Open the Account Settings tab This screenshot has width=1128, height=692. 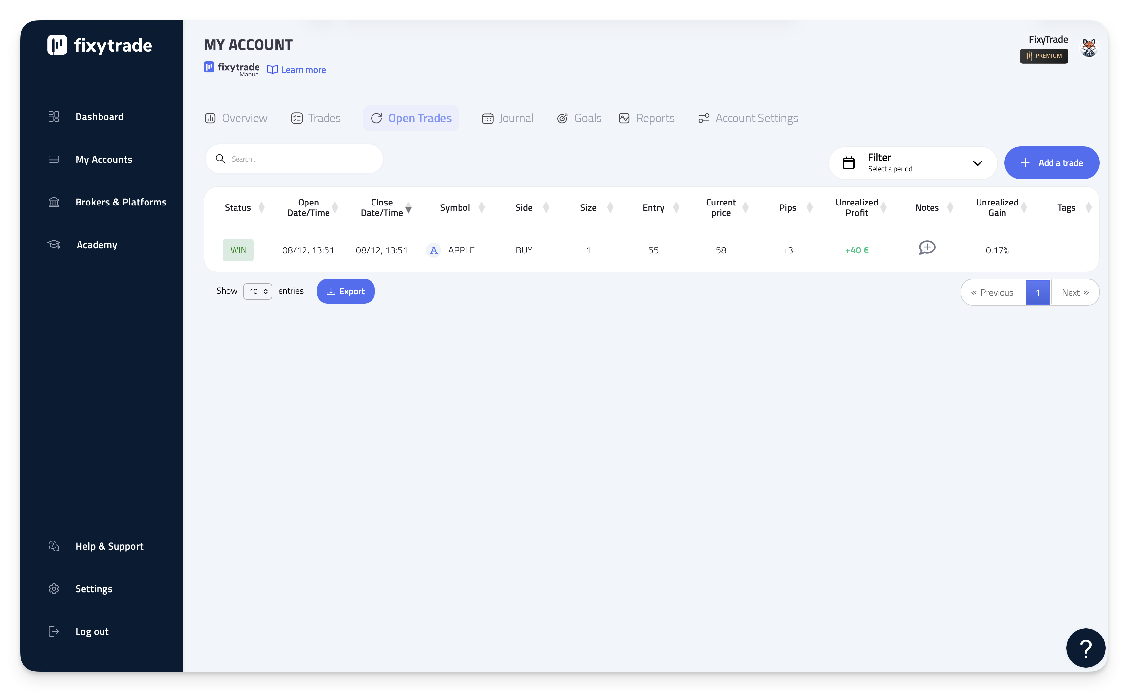click(748, 118)
